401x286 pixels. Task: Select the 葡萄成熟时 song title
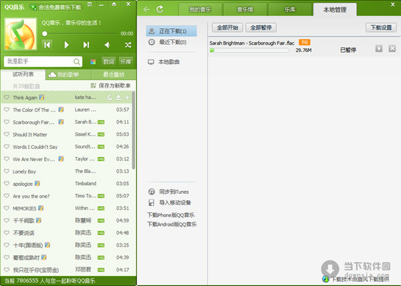click(x=26, y=257)
